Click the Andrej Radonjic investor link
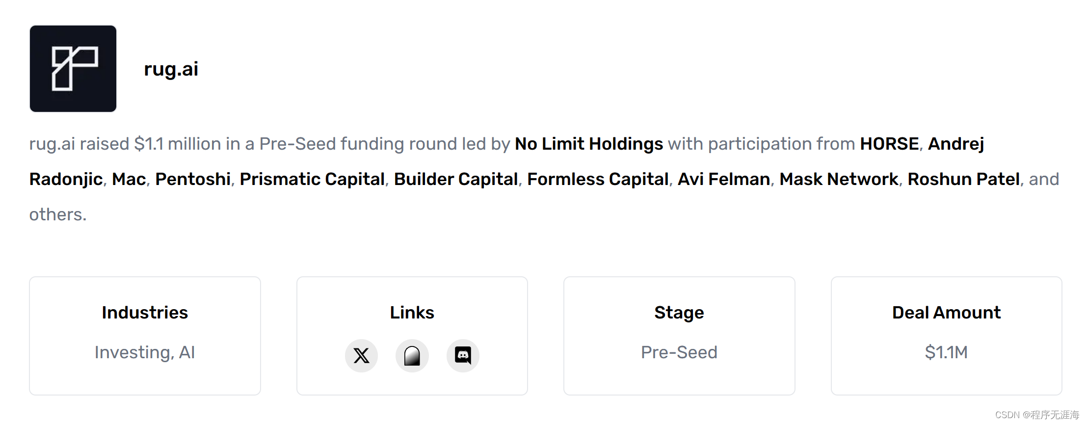This screenshot has height=424, width=1087. click(955, 144)
